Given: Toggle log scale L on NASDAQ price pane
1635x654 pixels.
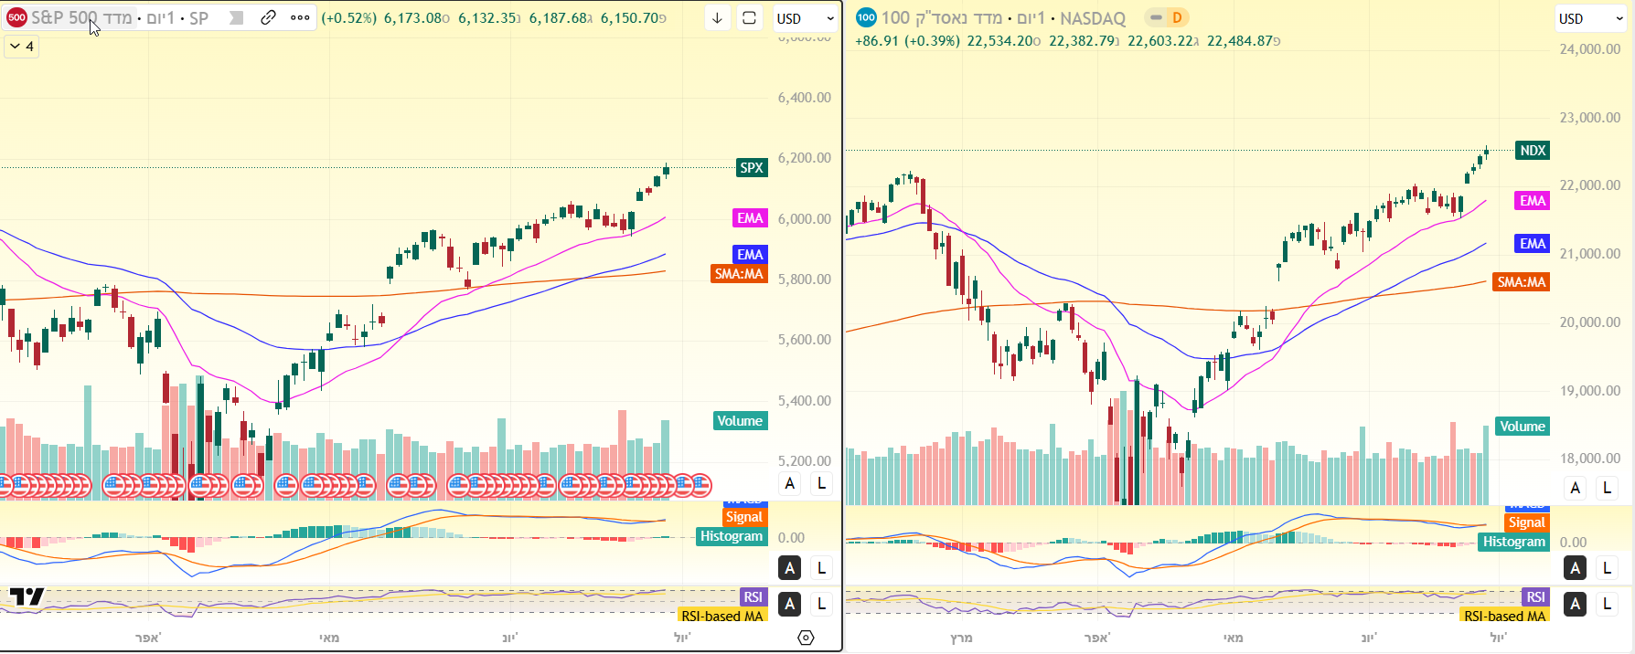Looking at the screenshot, I should pos(1607,488).
